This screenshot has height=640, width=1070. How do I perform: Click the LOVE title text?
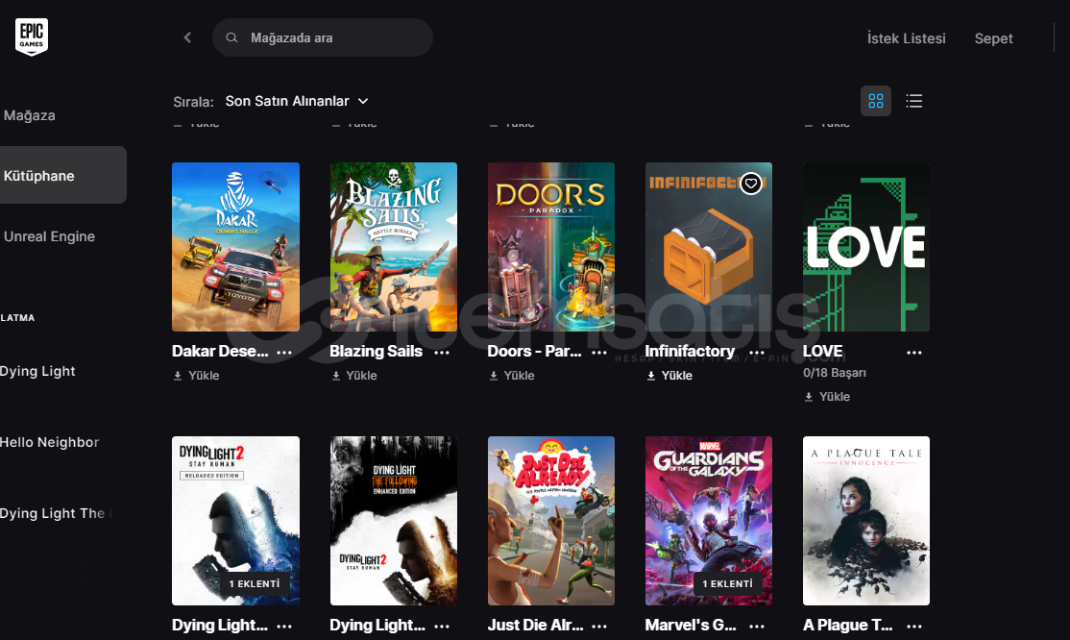pos(822,351)
